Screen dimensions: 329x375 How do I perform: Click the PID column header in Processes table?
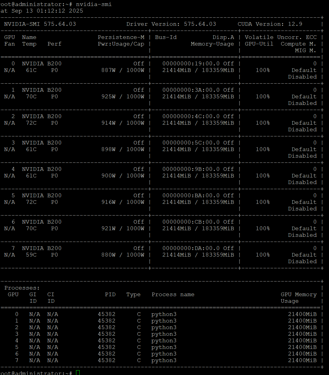[x=110, y=294]
